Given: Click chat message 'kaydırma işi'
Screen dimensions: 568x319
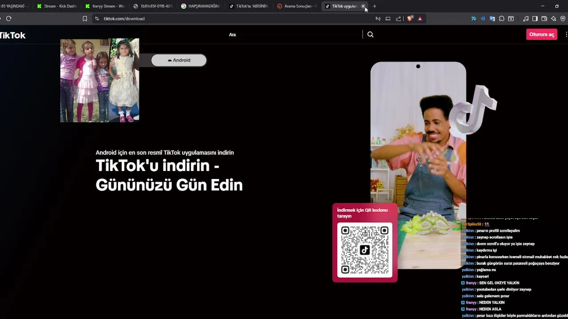Looking at the screenshot, I should click(486, 250).
